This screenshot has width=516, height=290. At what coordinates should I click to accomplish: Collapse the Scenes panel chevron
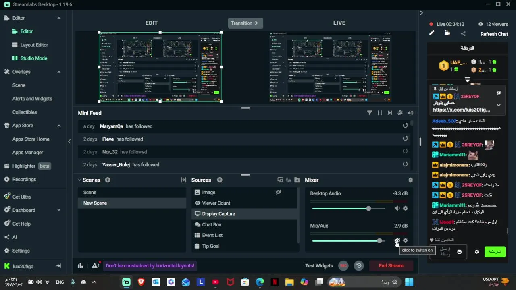click(79, 180)
